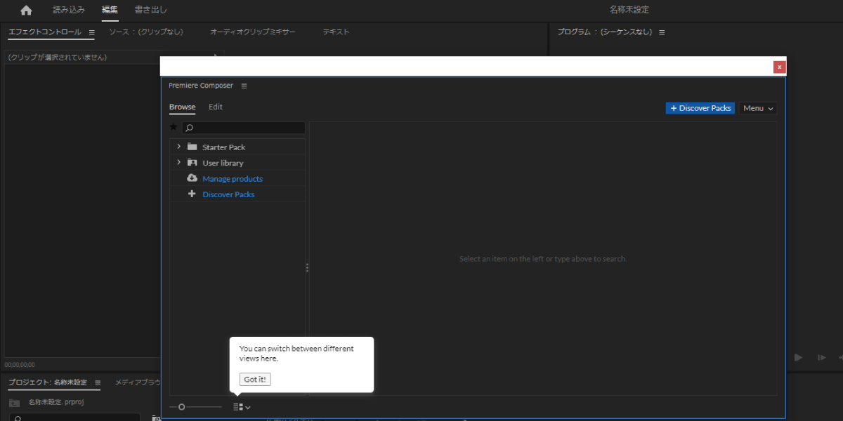Open the オーディオクリップミキサー panel tab
The width and height of the screenshot is (843, 421).
tap(253, 32)
